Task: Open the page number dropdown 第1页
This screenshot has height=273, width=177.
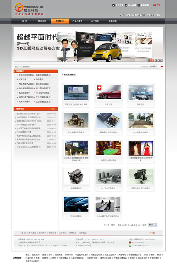Action: 153,225
